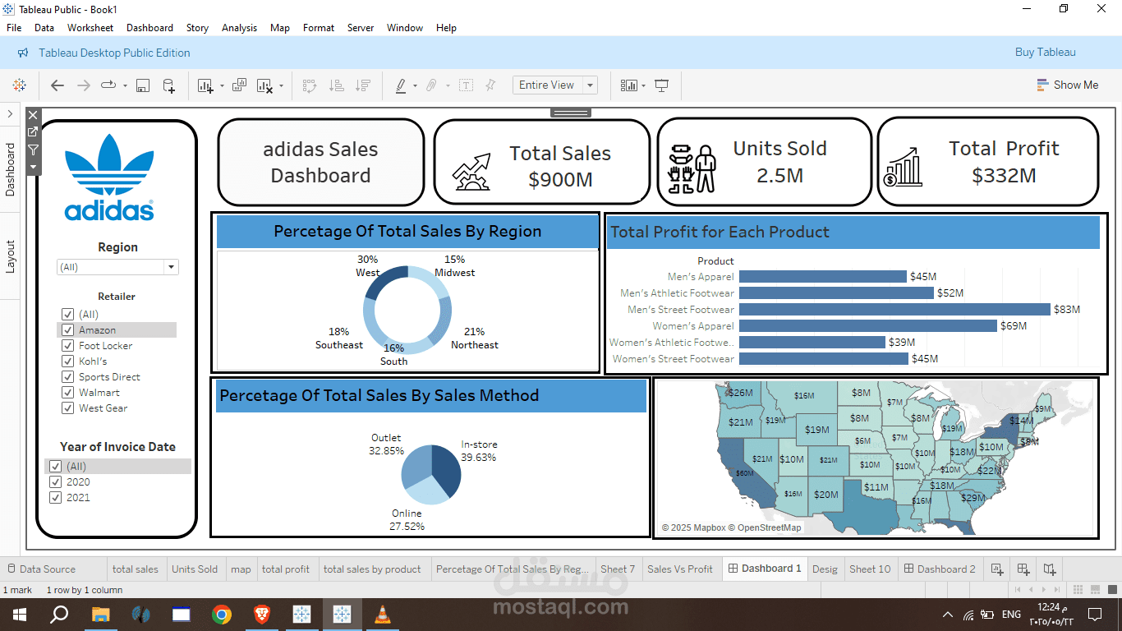Click the Highlight pen icon
Viewport: 1122px width, 631px height.
(x=401, y=85)
